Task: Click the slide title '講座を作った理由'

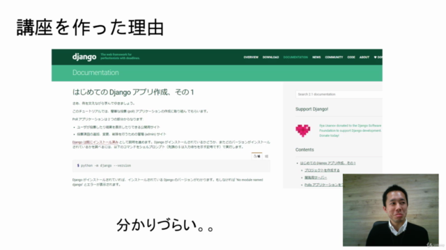Action: 90,28
